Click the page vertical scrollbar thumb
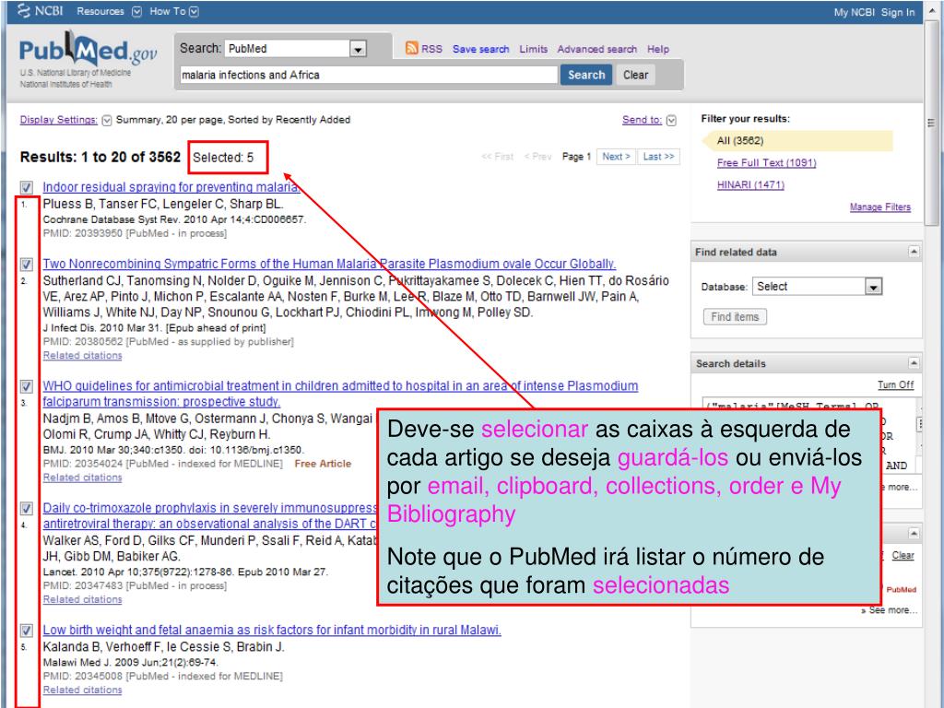This screenshot has width=944, height=708. tap(931, 123)
